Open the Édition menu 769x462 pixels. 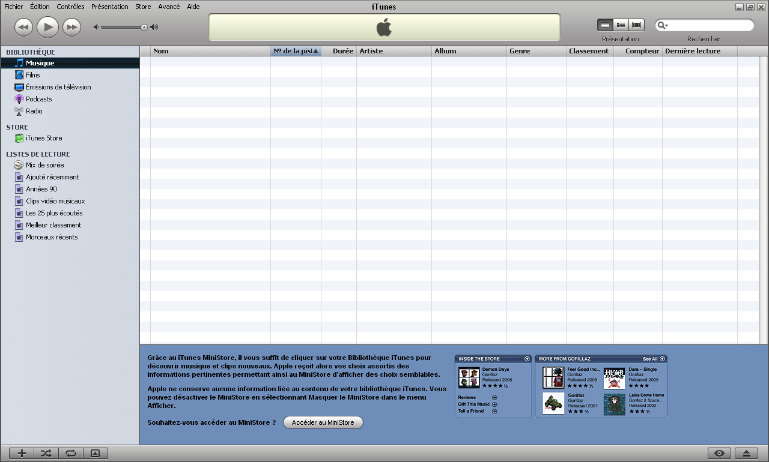click(40, 7)
